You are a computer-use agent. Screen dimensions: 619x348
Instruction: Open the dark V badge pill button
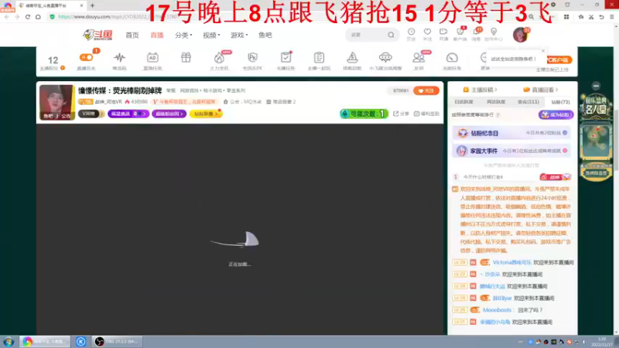91,114
